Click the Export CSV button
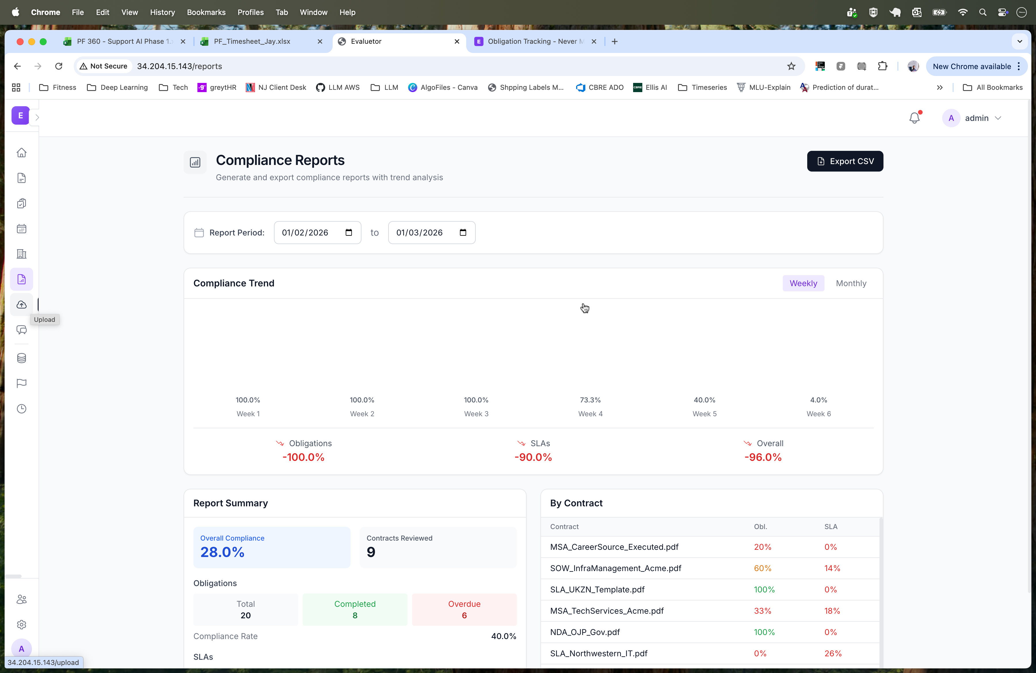 (844, 161)
